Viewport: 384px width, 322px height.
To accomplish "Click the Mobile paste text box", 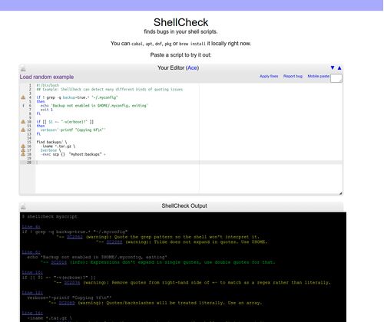I will 336,78.
